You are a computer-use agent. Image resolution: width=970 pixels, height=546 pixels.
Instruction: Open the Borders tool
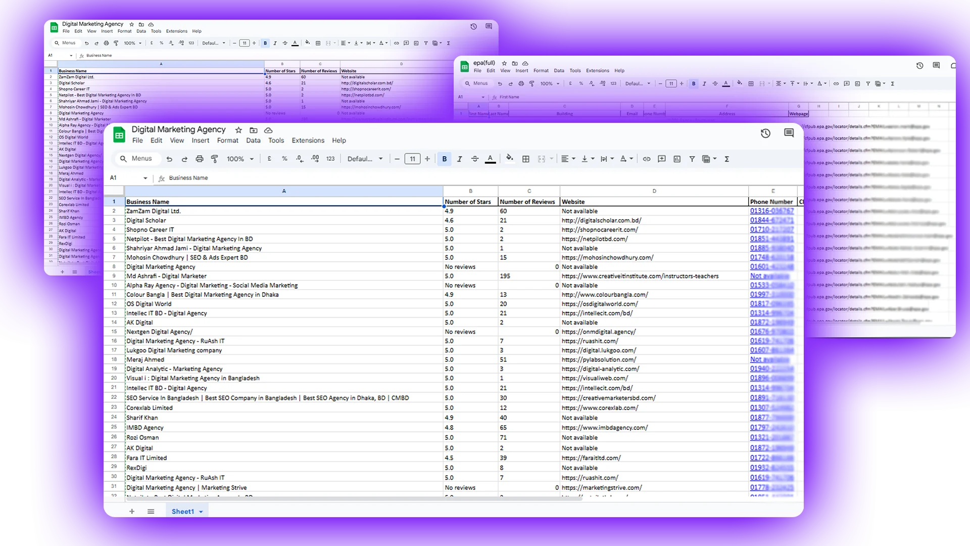point(526,159)
